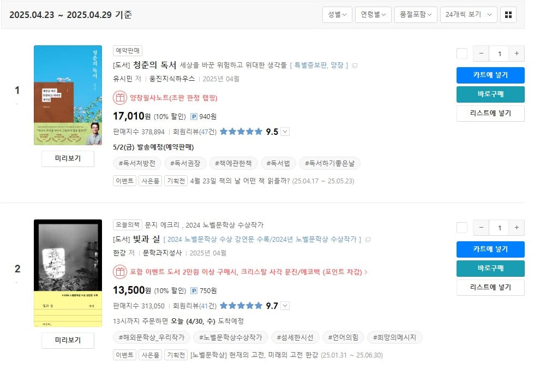Open 품절포함 filter dropdown
546x375 pixels.
coord(416,15)
